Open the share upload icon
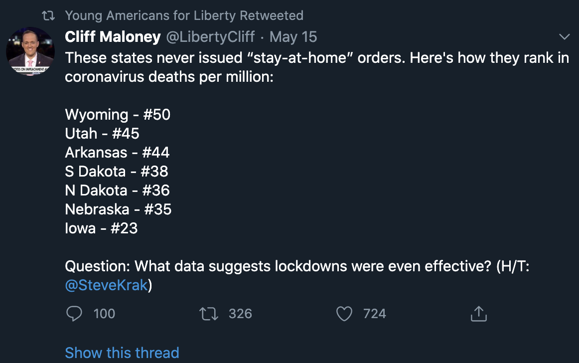 (x=478, y=314)
